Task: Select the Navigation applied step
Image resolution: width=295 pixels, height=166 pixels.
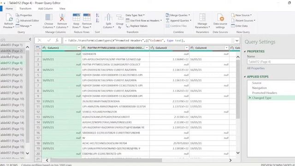Action: coord(260,88)
